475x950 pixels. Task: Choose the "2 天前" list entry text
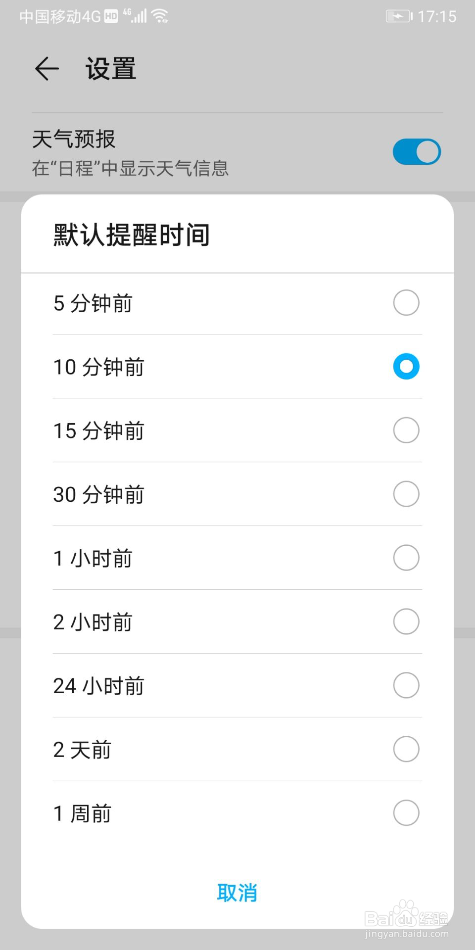[83, 750]
